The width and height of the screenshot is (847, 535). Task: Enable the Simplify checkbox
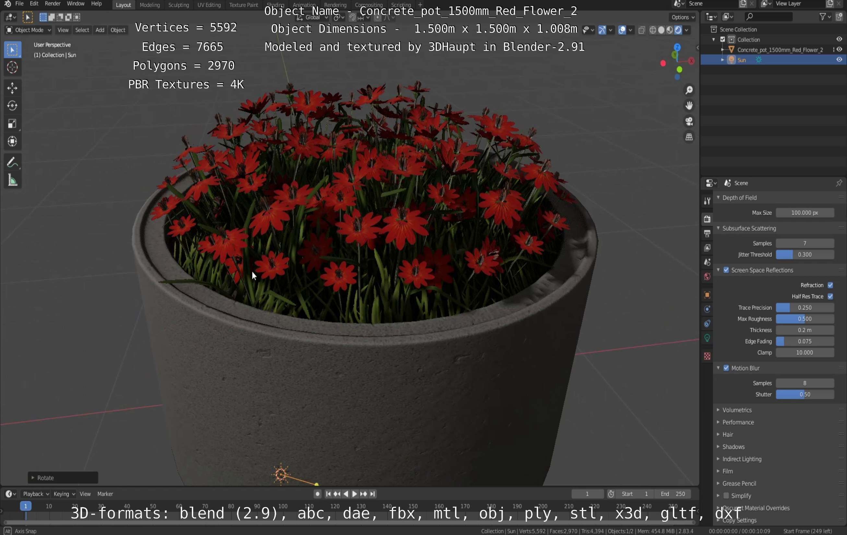tap(726, 496)
